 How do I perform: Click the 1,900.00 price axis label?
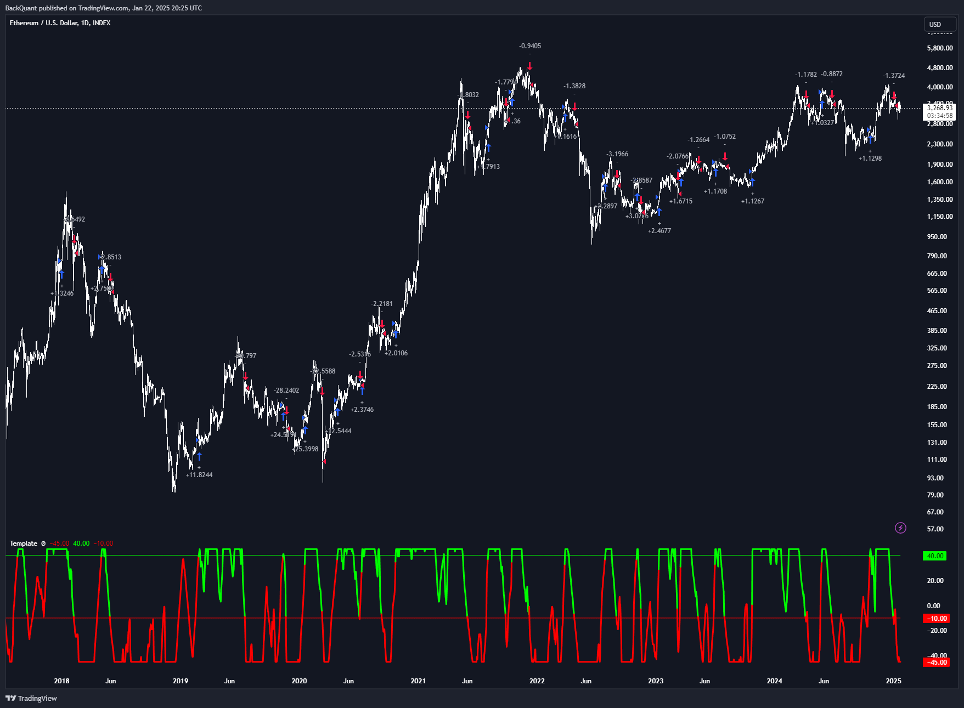940,165
